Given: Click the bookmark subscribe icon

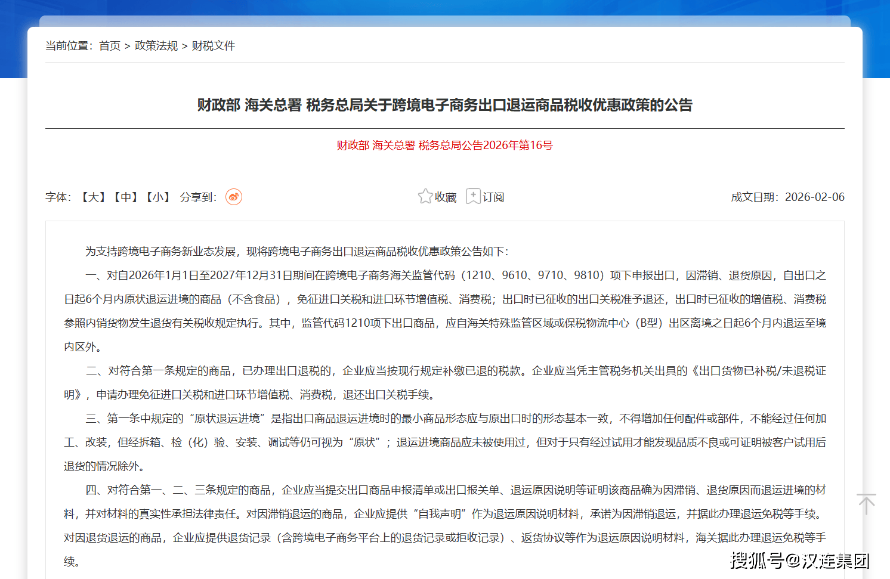Looking at the screenshot, I should [x=473, y=196].
